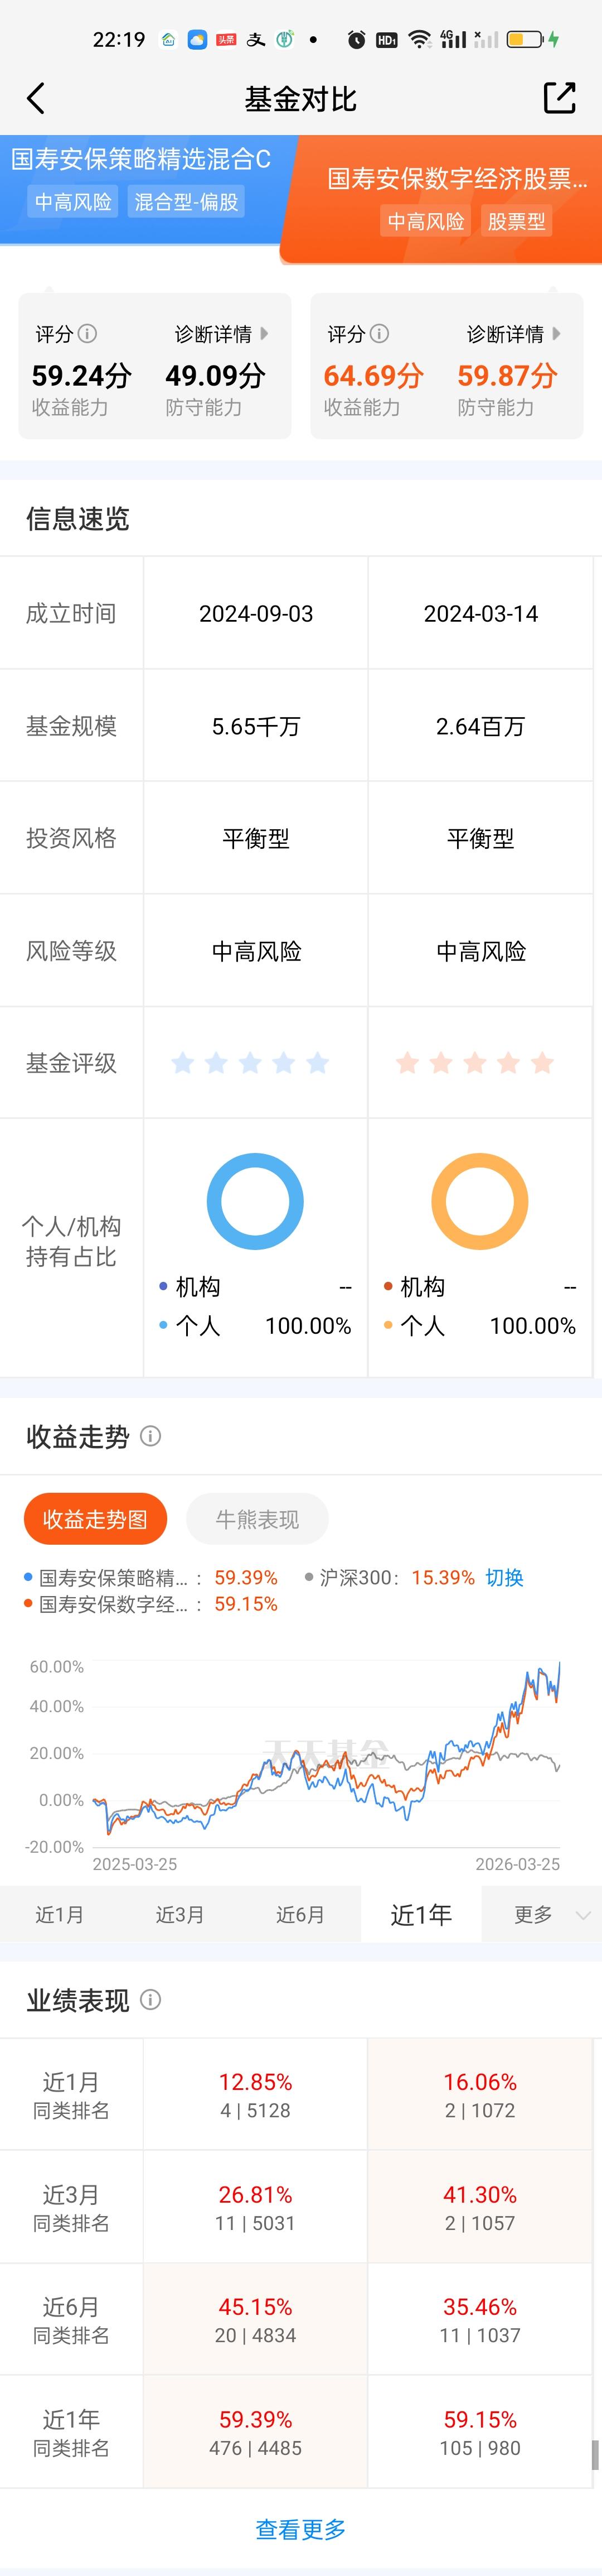Viewport: 602px width, 2576px height.
Task: Tap the blue holder ratio donut chart
Action: point(255,1201)
